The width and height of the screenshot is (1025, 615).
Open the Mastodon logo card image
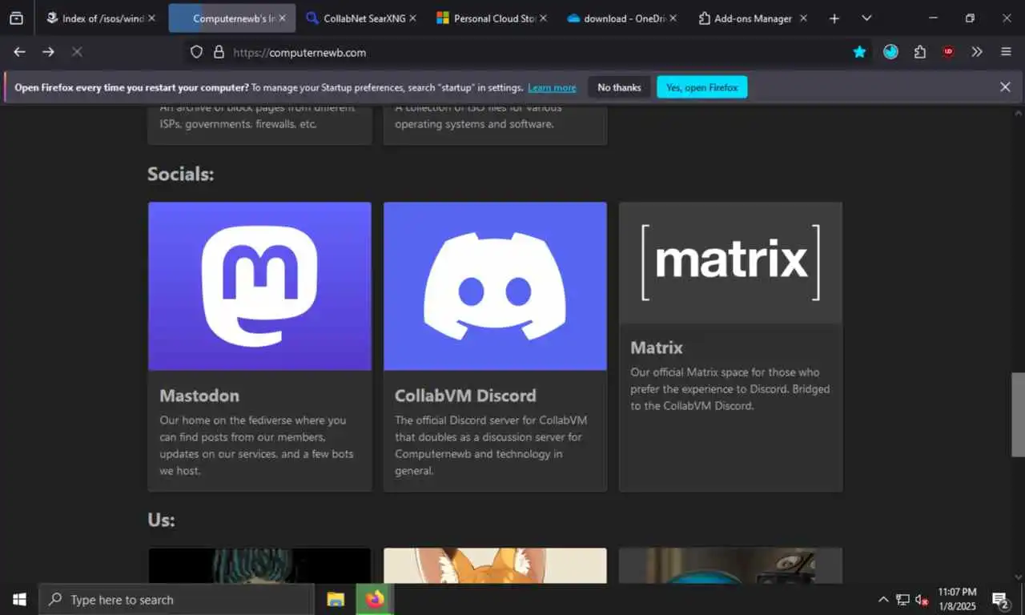tap(259, 286)
